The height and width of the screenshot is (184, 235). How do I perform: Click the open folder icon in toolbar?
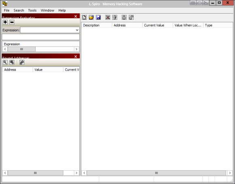click(91, 17)
